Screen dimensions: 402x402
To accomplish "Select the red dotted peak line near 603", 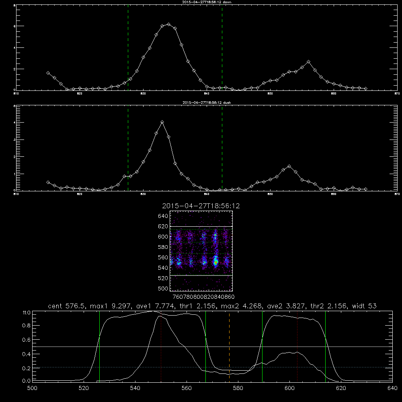I will point(297,346).
